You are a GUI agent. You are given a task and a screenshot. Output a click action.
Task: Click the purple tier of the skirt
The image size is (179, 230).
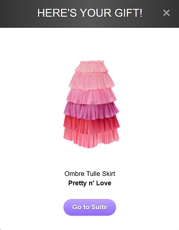click(91, 111)
